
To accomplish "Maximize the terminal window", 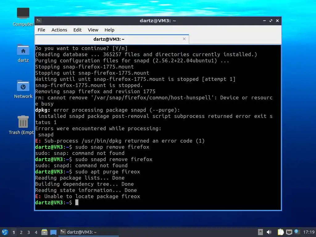I will point(271,21).
